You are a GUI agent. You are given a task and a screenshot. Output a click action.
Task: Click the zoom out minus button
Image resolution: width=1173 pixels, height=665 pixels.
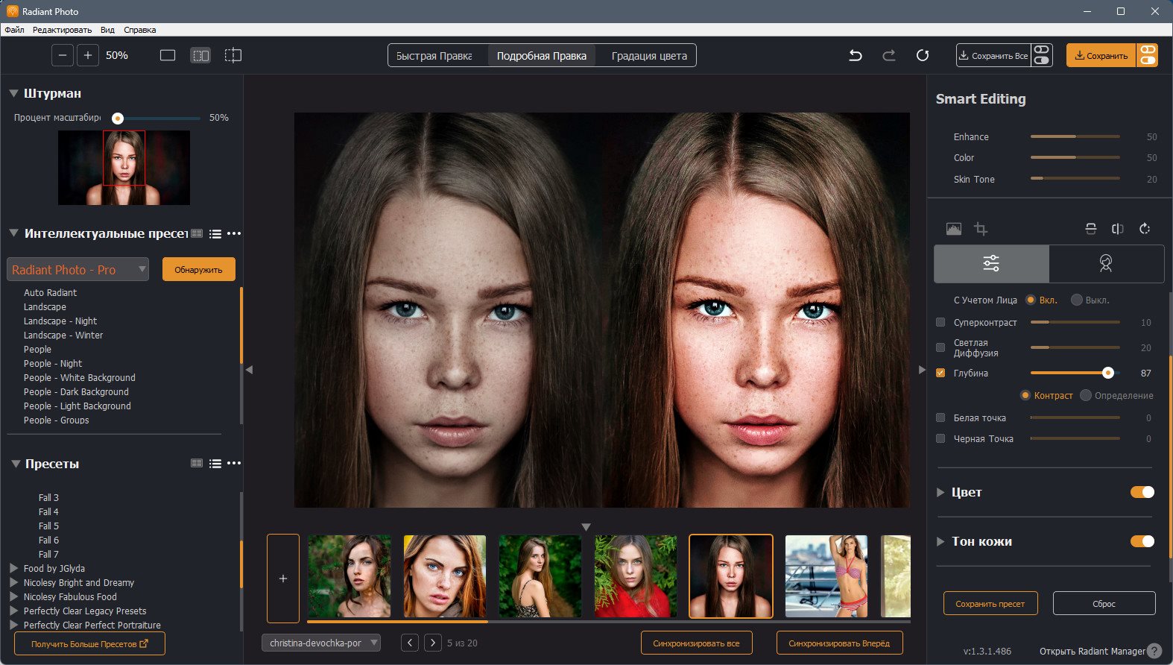tap(63, 55)
